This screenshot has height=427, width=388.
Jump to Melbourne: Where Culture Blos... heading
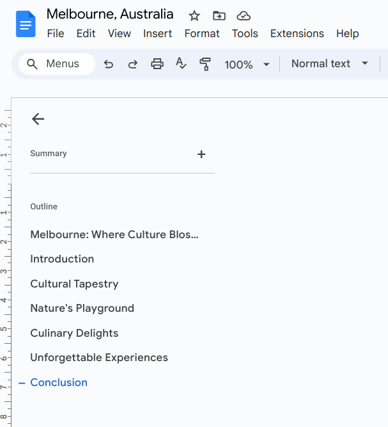point(114,234)
